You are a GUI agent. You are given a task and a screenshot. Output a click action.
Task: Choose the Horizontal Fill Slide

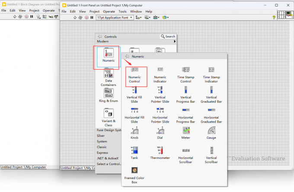(x=134, y=115)
